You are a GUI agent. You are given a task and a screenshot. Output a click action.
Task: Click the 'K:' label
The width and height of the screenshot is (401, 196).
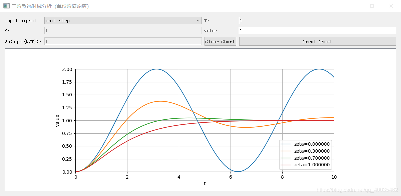pyautogui.click(x=7, y=31)
